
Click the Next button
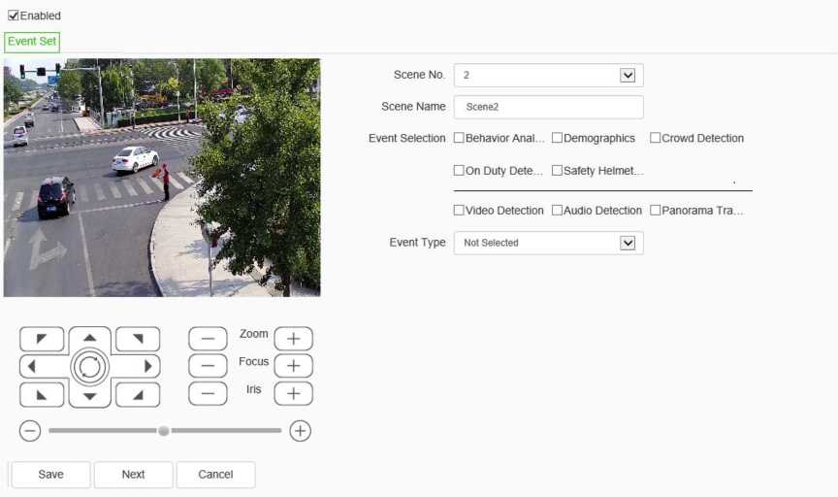[133, 475]
